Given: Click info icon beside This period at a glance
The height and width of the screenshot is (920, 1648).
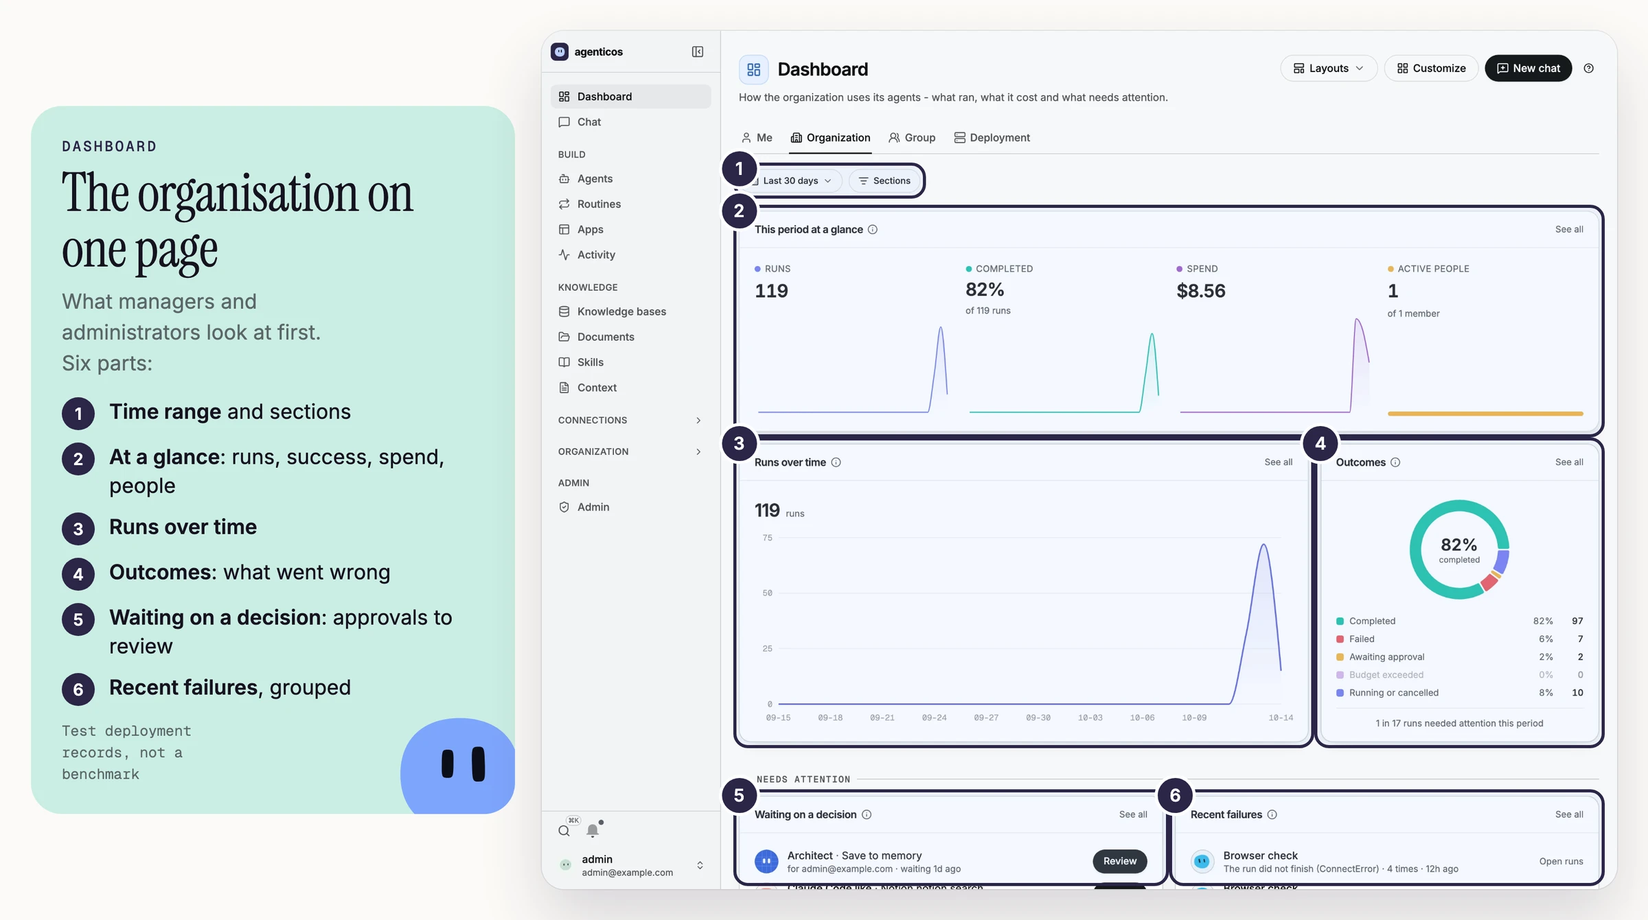Looking at the screenshot, I should 873,229.
